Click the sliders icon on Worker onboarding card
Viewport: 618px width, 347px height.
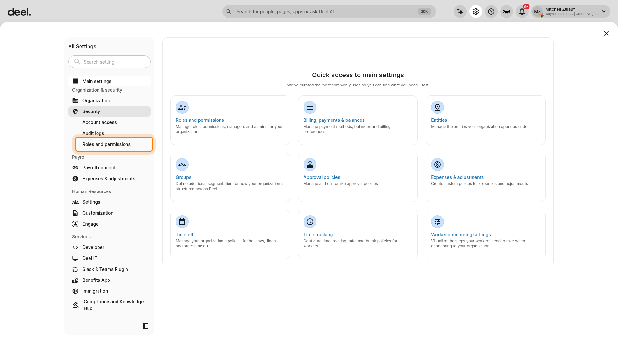437,222
